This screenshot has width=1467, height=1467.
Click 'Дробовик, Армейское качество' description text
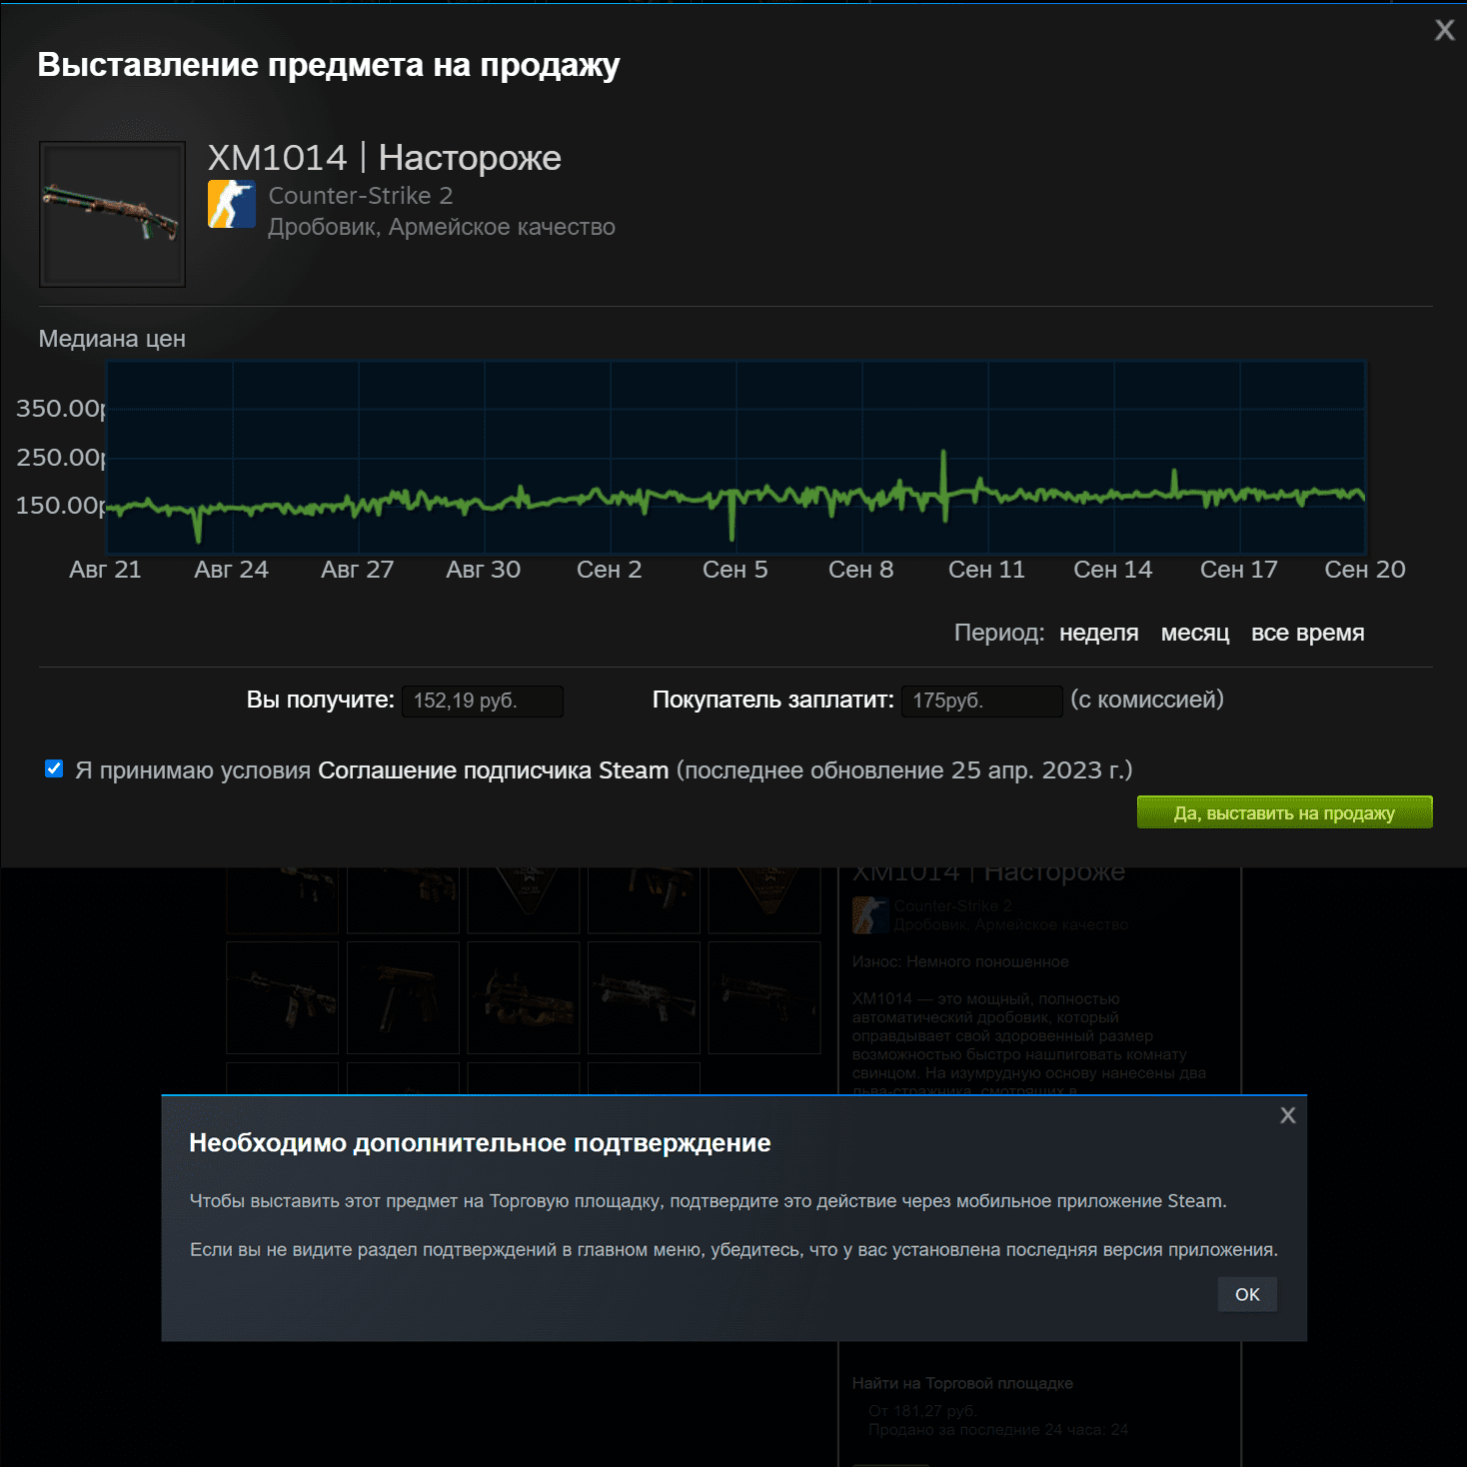point(442,227)
